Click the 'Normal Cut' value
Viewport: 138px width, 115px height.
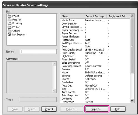tap(91, 85)
